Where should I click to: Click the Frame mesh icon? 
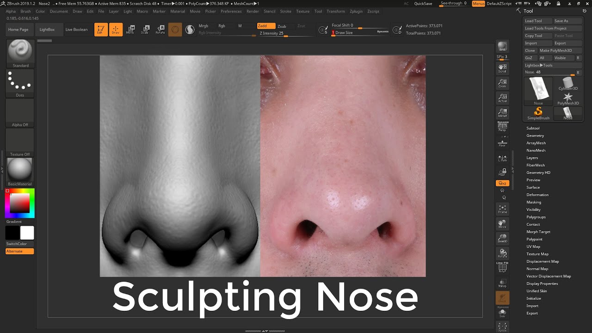click(502, 209)
